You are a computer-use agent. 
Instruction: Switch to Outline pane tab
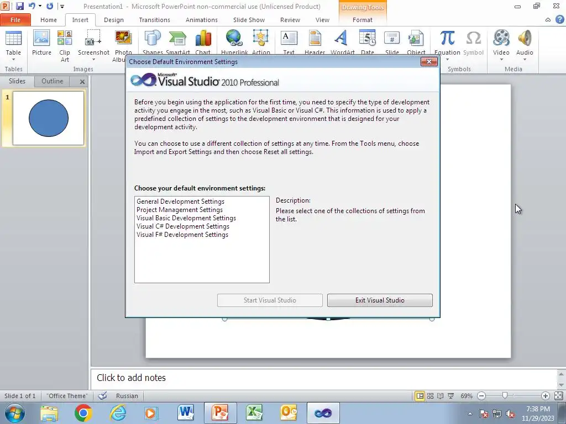point(53,81)
